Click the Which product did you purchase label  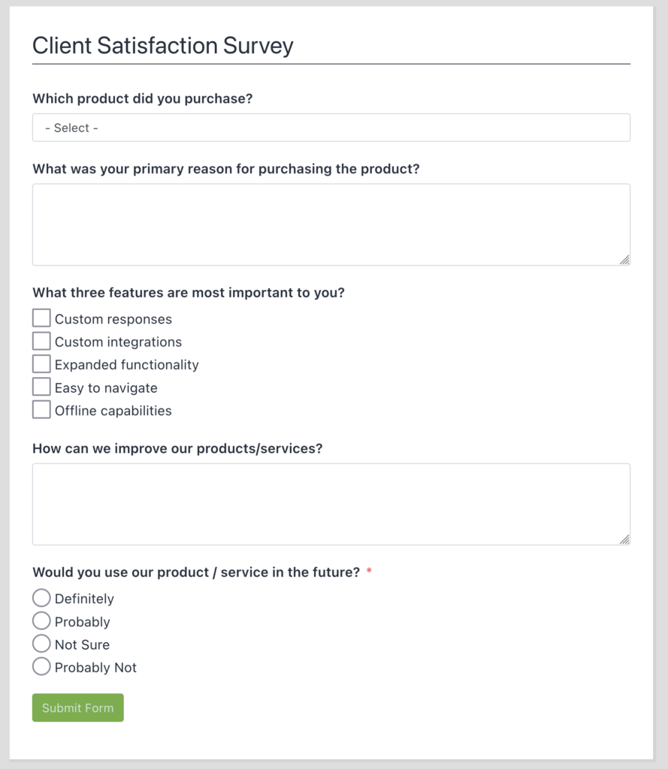click(x=142, y=98)
